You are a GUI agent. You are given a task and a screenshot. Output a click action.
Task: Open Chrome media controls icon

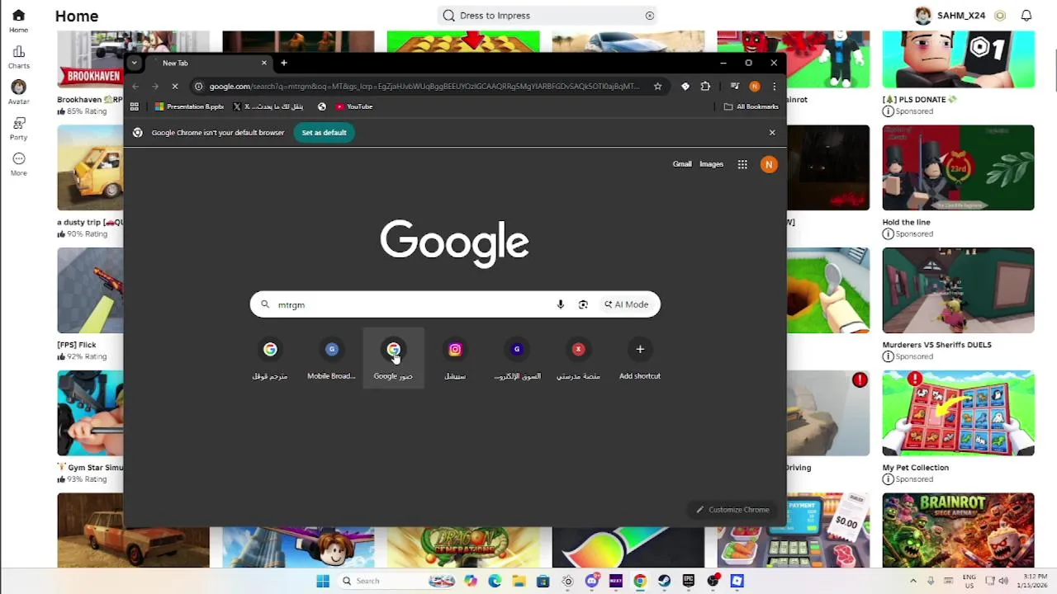pos(734,86)
